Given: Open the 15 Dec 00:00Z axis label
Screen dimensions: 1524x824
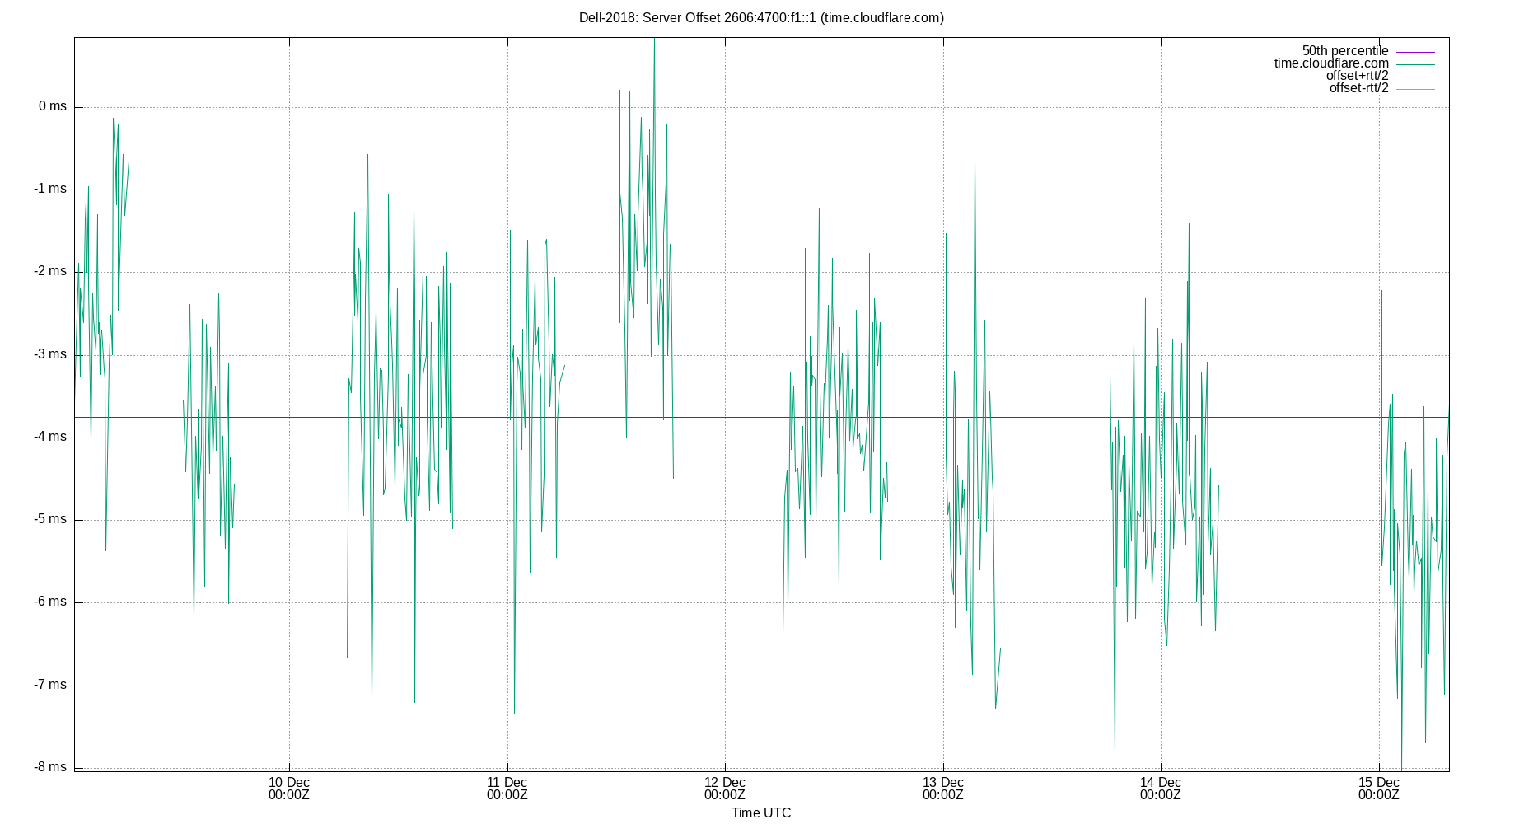Looking at the screenshot, I should point(1378,789).
